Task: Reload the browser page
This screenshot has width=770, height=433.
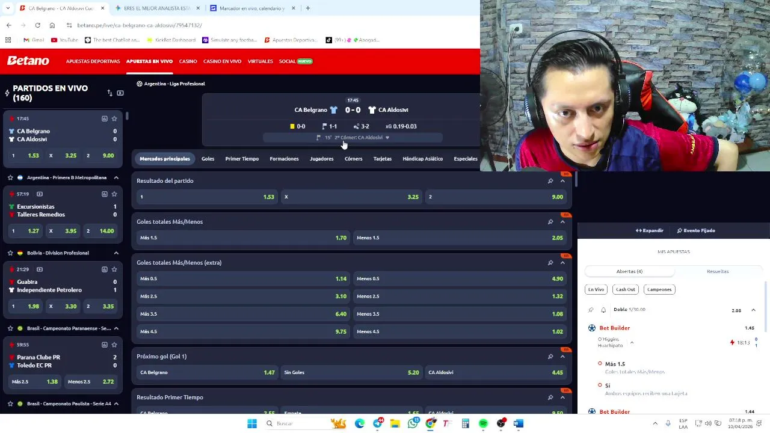Action: pos(37,25)
